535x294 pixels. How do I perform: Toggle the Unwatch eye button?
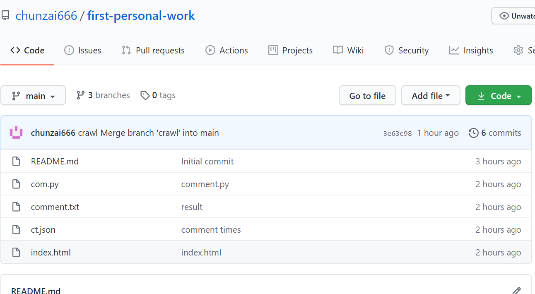(513, 16)
